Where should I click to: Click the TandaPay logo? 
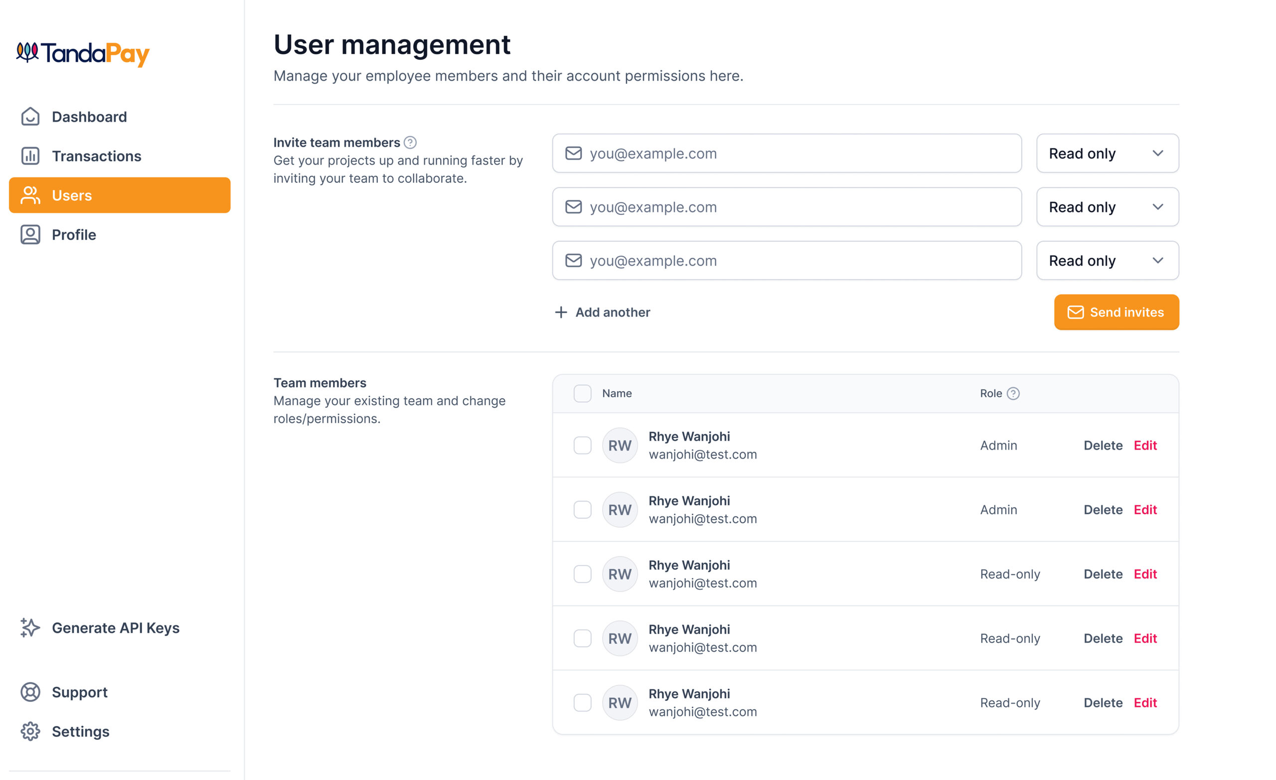[83, 54]
